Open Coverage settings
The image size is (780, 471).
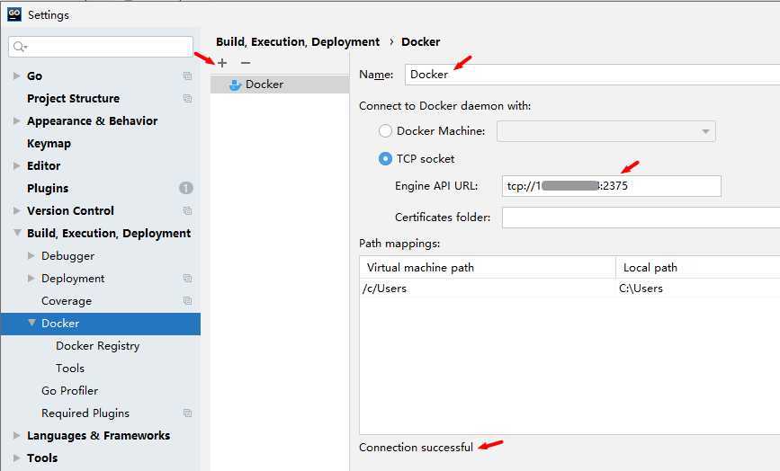click(67, 301)
